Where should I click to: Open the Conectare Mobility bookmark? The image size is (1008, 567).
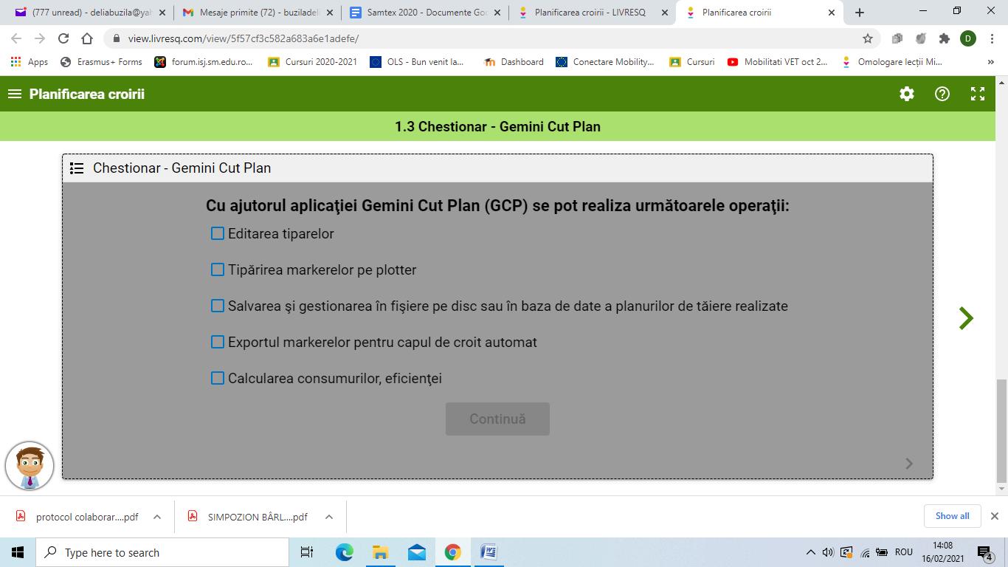pos(605,62)
